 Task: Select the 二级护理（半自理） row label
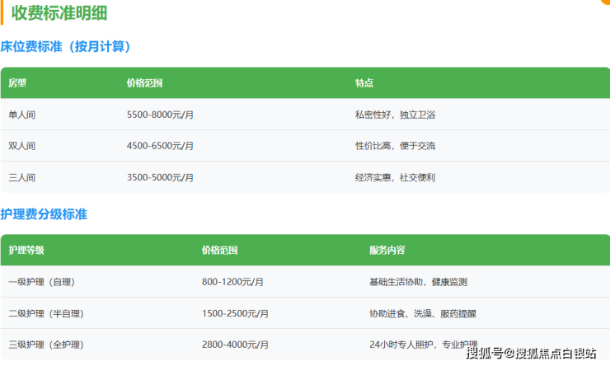(x=45, y=313)
